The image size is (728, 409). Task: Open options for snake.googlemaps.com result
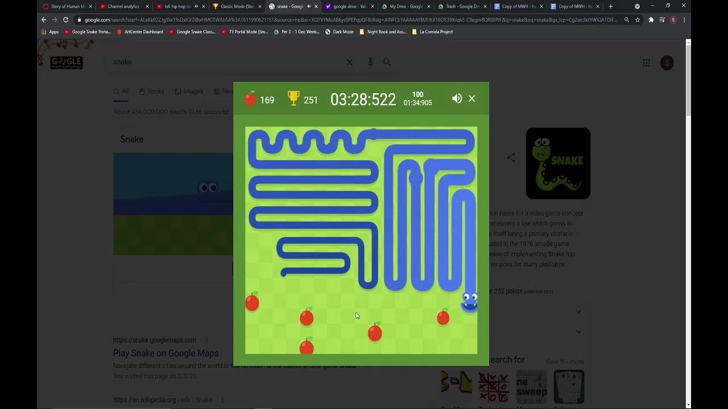(206, 340)
